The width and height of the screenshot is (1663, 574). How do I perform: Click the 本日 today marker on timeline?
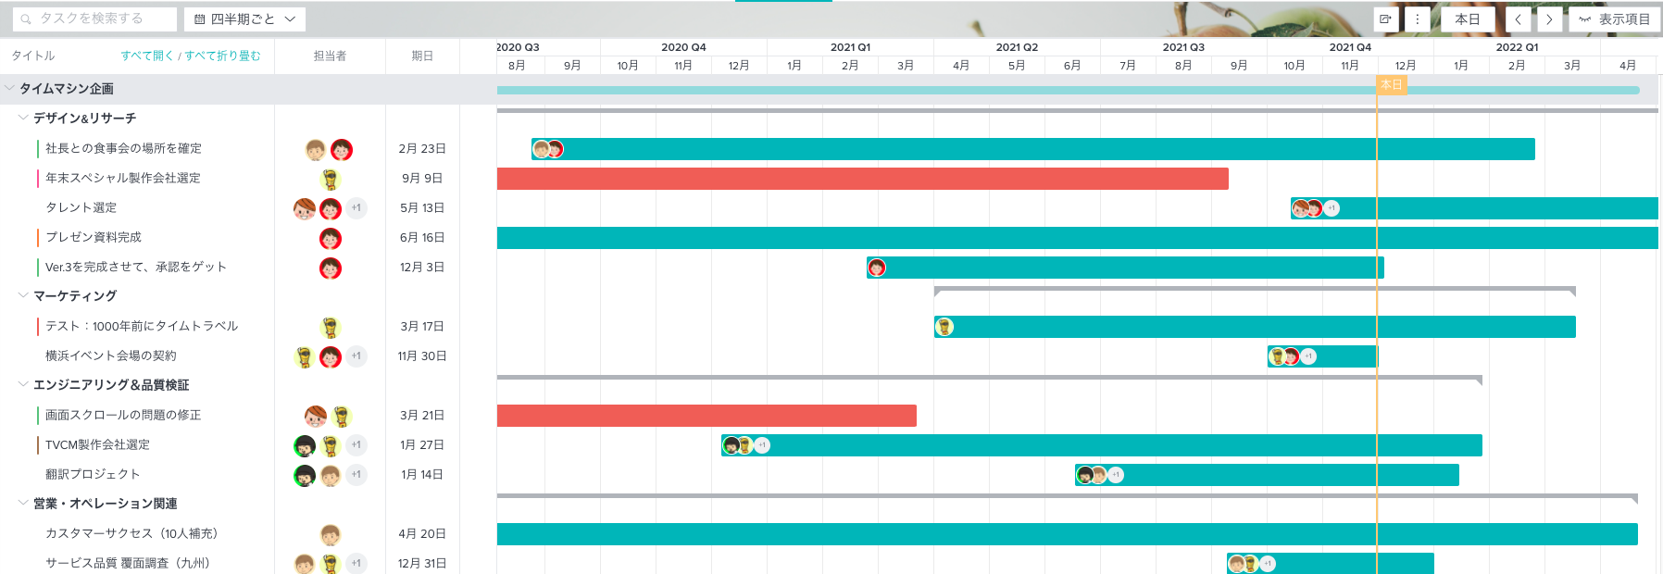(1392, 84)
